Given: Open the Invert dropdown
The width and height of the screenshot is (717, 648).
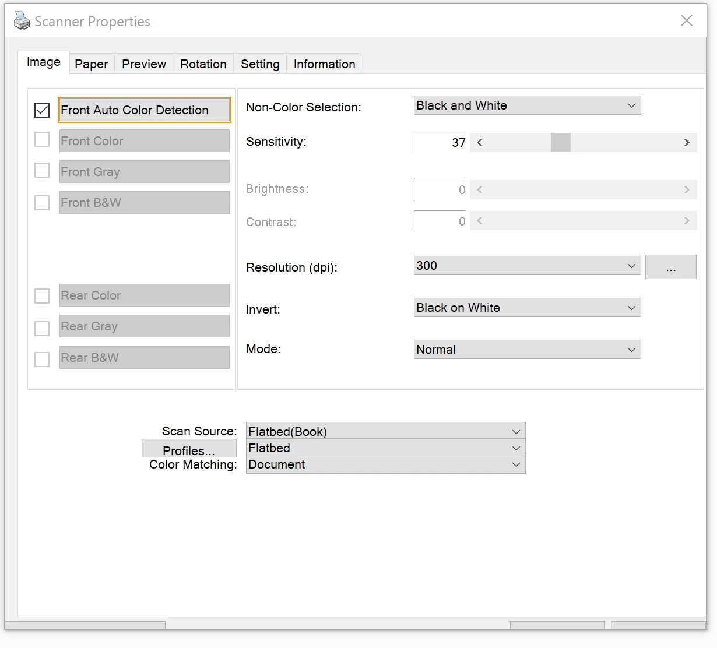Looking at the screenshot, I should tap(527, 308).
